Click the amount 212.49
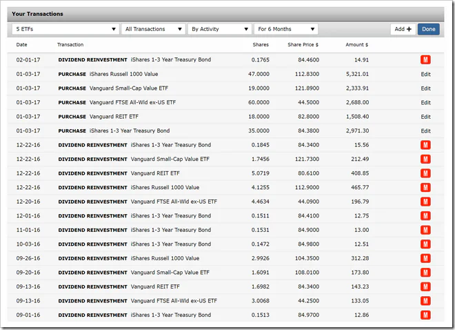The image size is (455, 330). pyautogui.click(x=360, y=159)
